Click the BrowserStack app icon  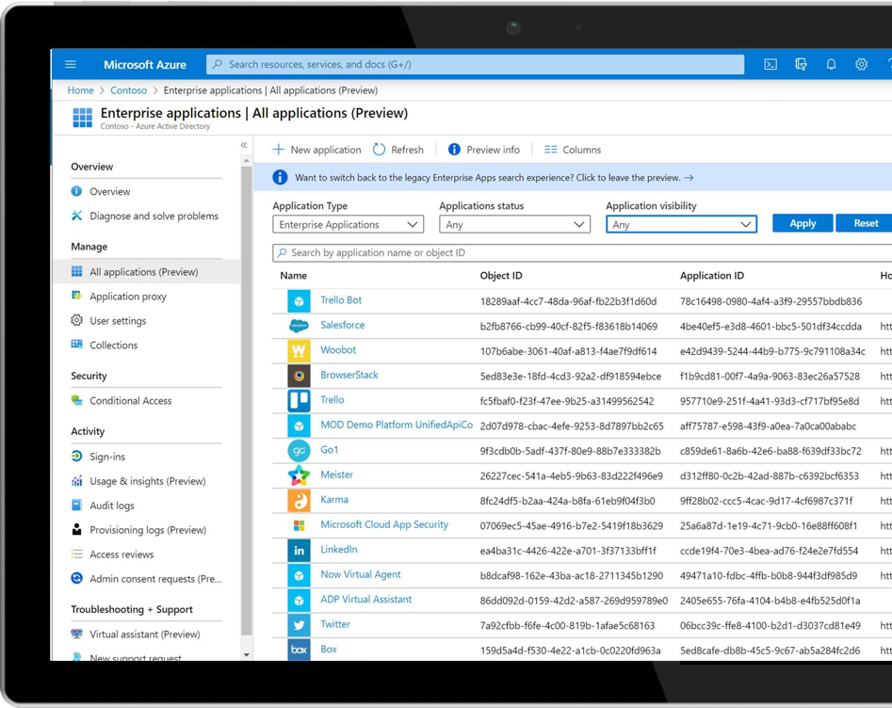click(299, 376)
